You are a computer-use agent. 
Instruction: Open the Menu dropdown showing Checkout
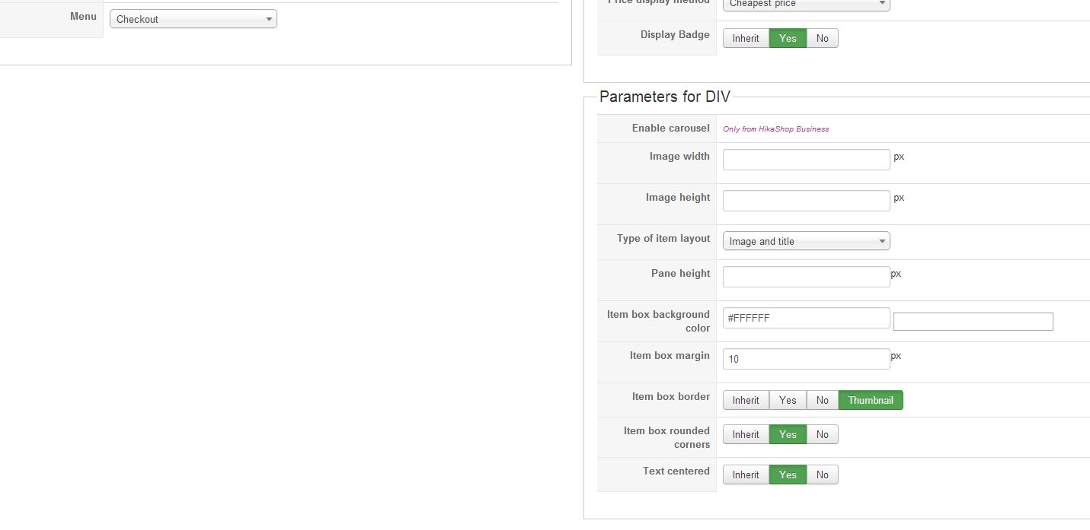click(x=193, y=19)
